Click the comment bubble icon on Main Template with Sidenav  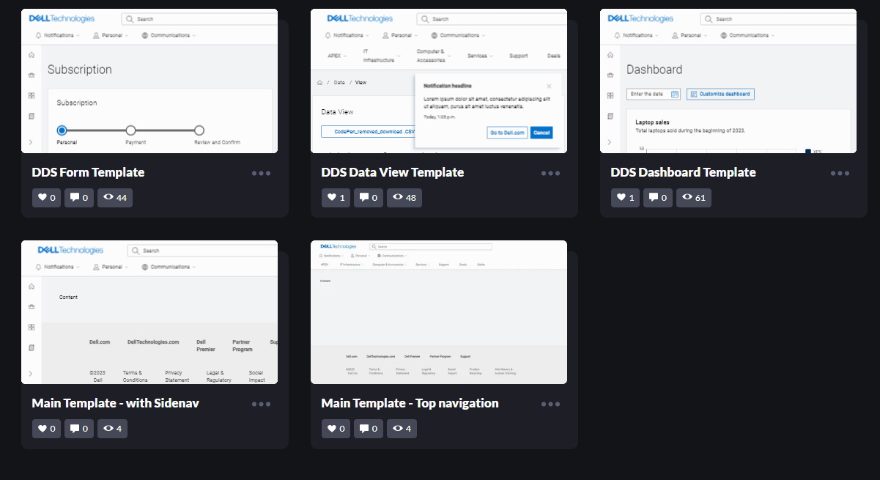point(73,428)
